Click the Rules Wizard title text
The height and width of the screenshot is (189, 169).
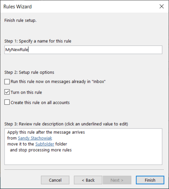(x=17, y=6)
